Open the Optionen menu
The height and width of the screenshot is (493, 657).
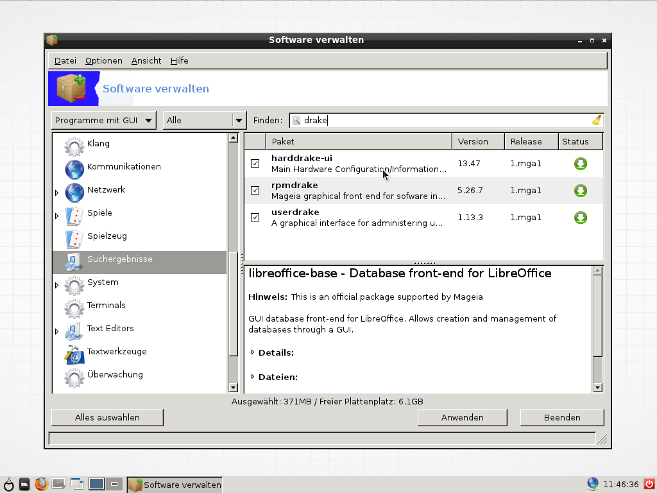tap(104, 61)
